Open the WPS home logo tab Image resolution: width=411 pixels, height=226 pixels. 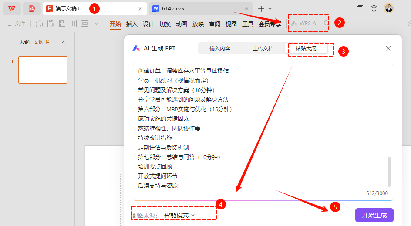(12, 9)
